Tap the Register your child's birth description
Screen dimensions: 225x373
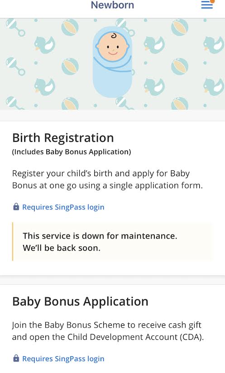[107, 179]
